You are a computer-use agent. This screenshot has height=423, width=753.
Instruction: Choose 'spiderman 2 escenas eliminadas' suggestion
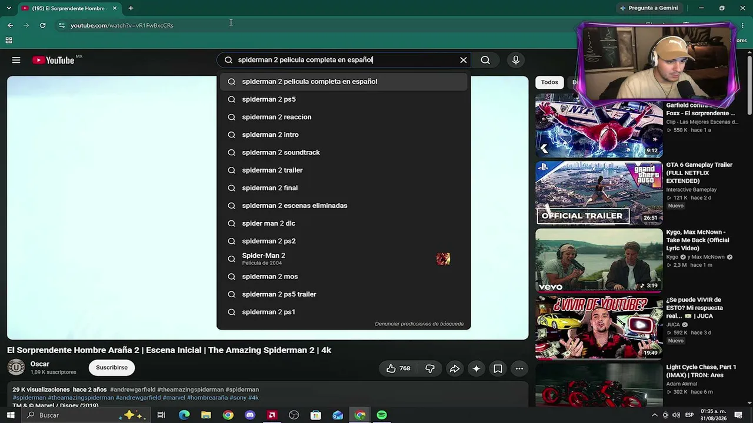[344, 206]
